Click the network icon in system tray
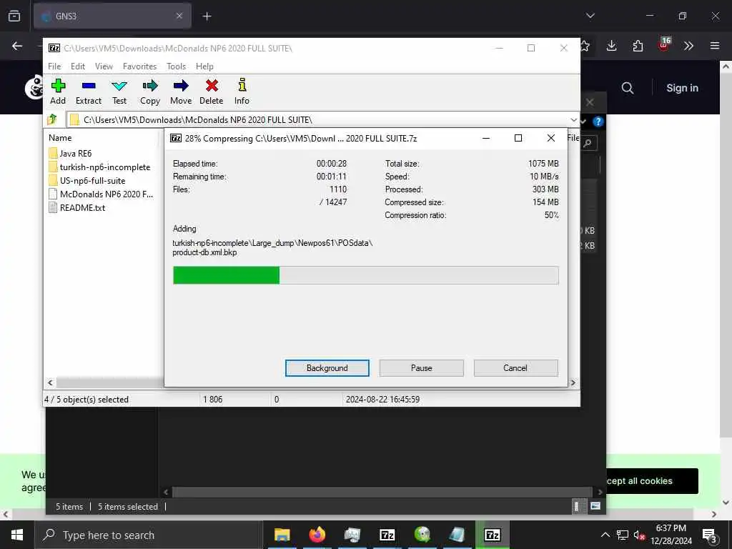The height and width of the screenshot is (549, 732). [x=623, y=535]
